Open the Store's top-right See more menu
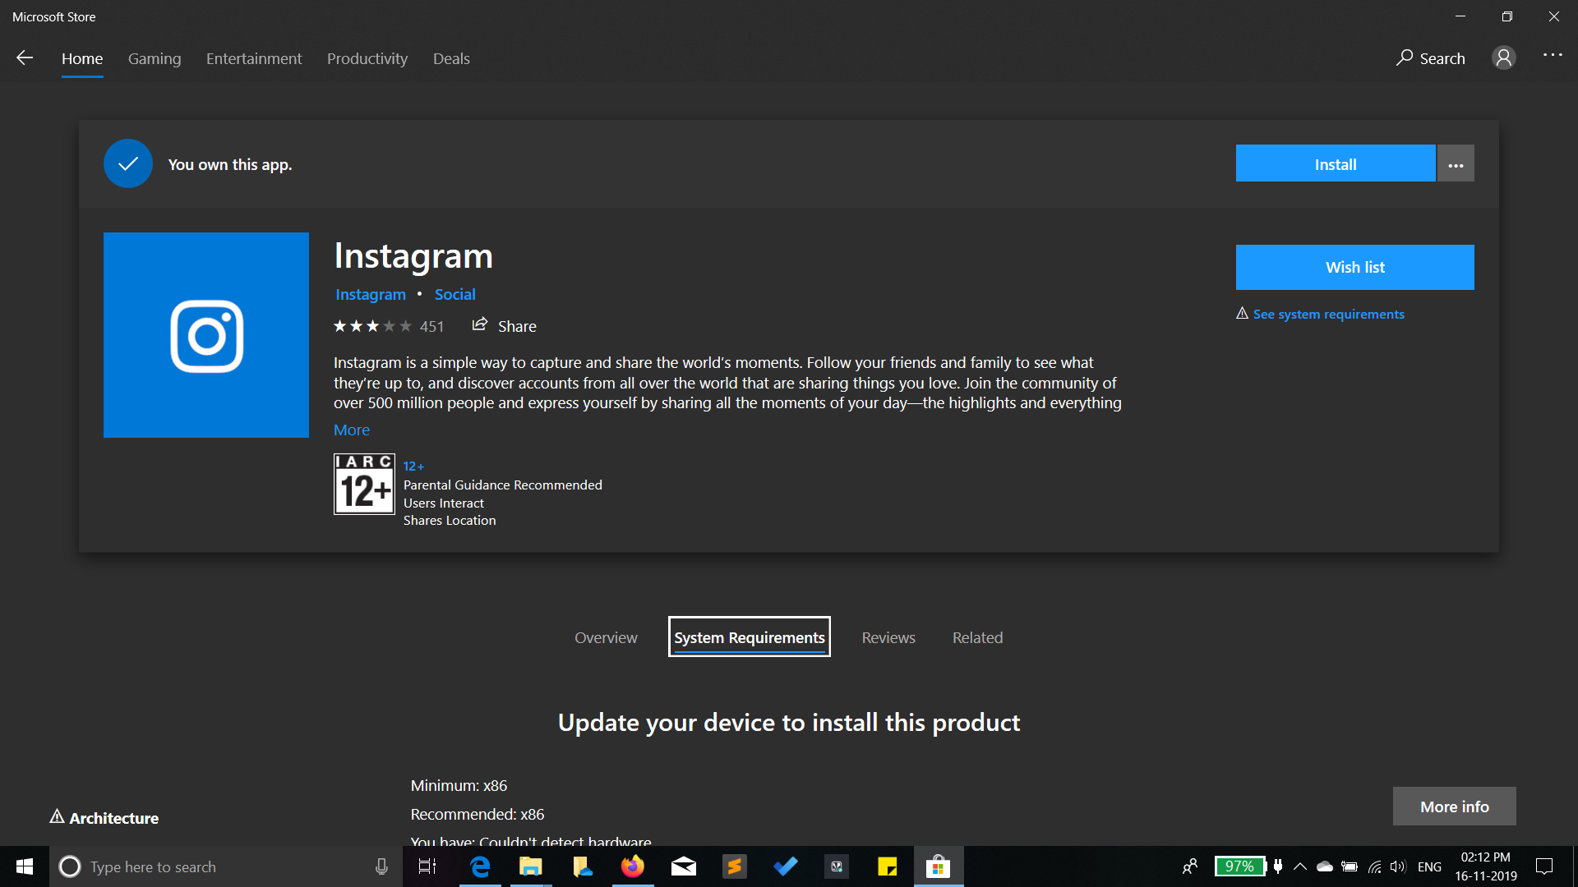1578x887 pixels. [x=1553, y=55]
